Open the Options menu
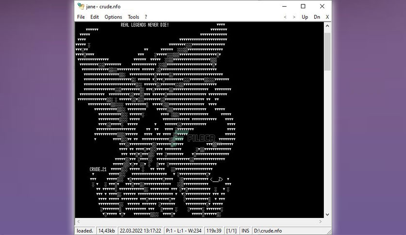The image size is (406, 235). click(x=113, y=17)
